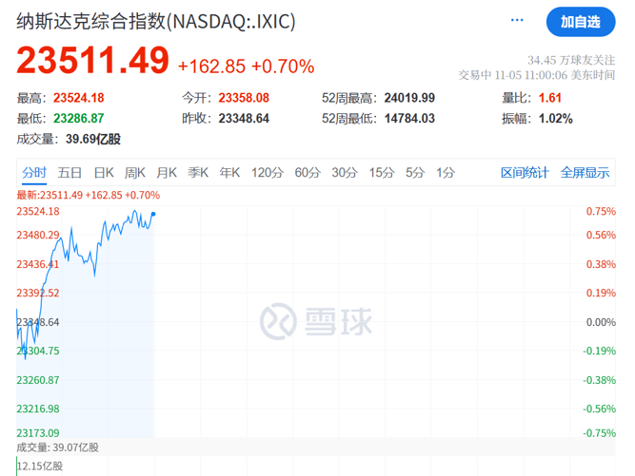This screenshot has height=476, width=635.
Task: Switch to the 五日 five-day tab
Action: (69, 172)
